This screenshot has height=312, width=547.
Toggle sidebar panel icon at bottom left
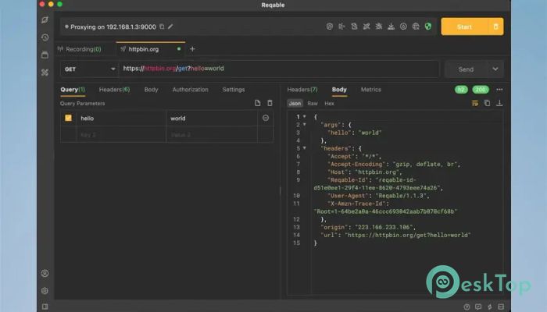(x=45, y=307)
